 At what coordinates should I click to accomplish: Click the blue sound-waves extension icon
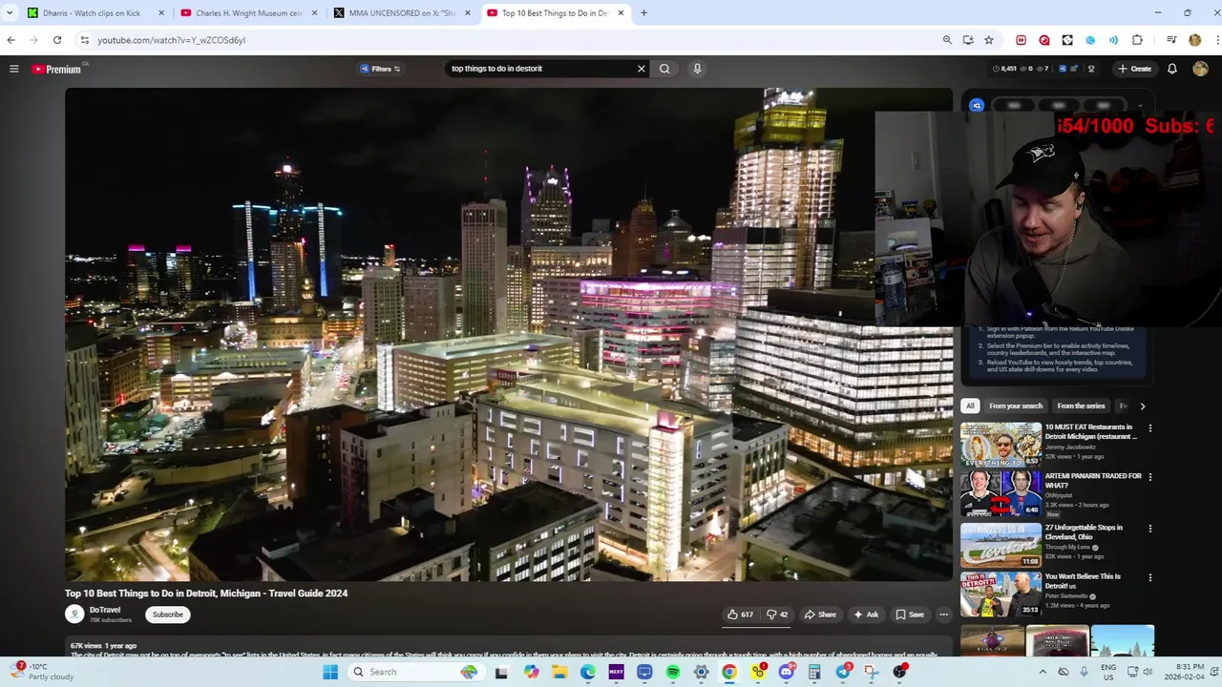pyautogui.click(x=1113, y=40)
